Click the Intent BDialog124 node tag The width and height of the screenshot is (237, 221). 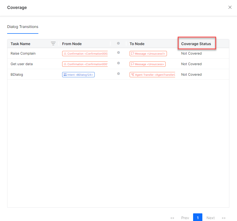78,75
